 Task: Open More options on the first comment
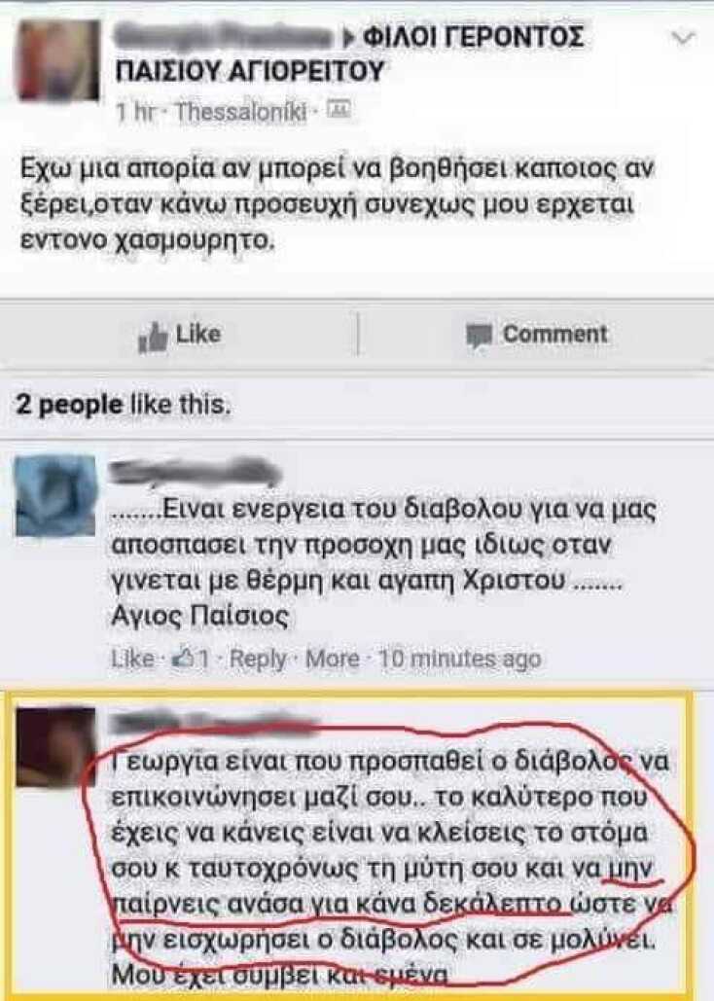click(x=332, y=659)
